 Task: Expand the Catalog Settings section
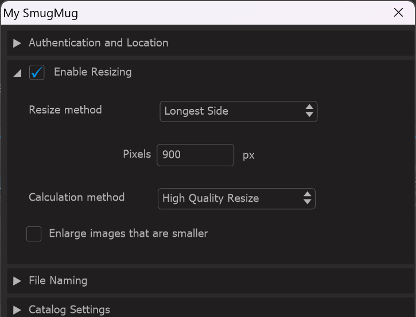17,310
